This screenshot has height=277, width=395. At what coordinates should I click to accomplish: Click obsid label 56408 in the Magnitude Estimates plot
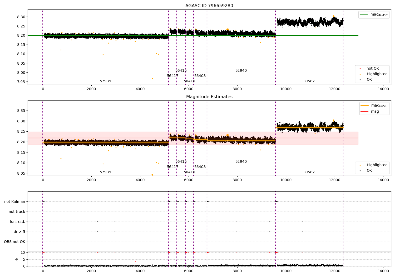(200, 167)
